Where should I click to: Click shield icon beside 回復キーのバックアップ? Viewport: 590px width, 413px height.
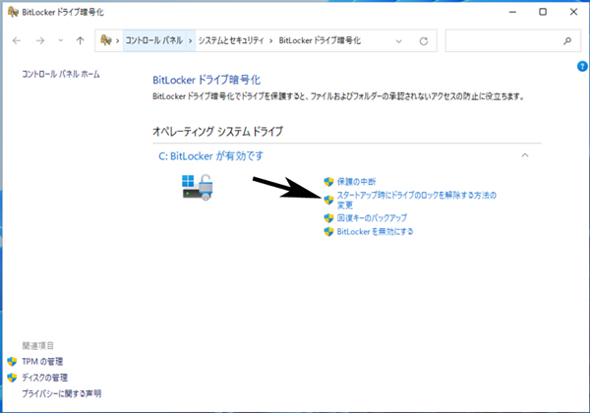coord(328,218)
